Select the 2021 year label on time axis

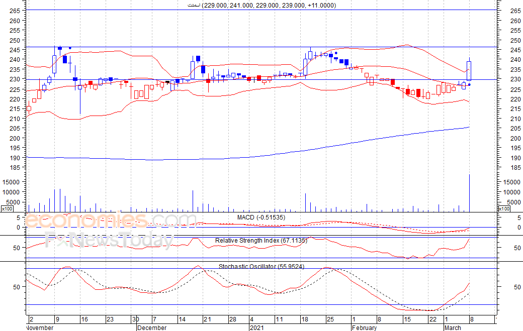click(x=256, y=327)
